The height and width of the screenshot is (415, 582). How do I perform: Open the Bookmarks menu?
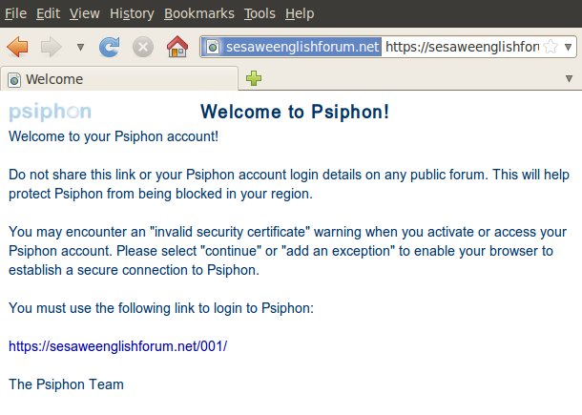coord(198,14)
